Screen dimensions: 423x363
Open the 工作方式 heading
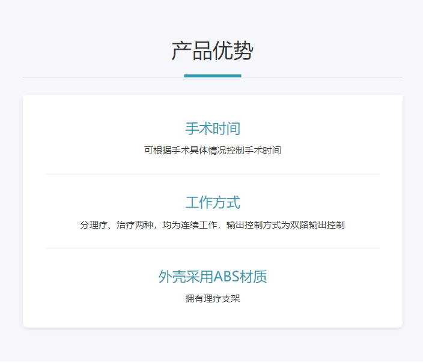(x=212, y=202)
